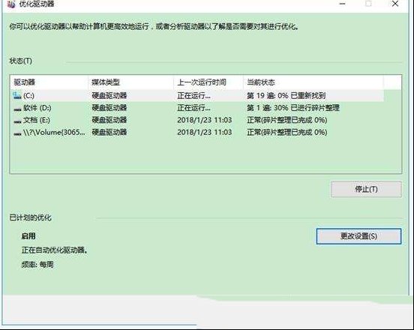The image size is (414, 330).
Task: Click the C: system drive icon
Action: [17, 95]
